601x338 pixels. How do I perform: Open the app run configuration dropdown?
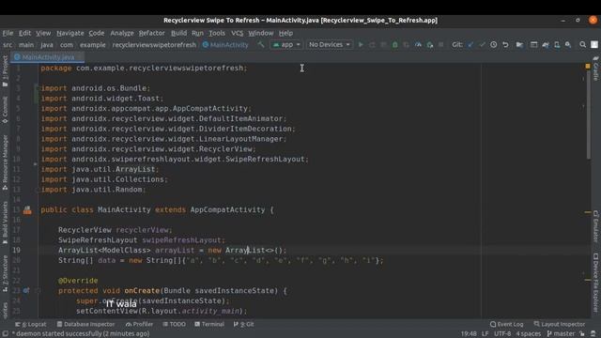click(286, 45)
